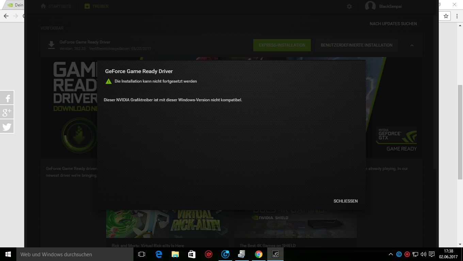This screenshot has height=261, width=463.
Task: Share on Facebook via sidebar icon
Action: click(7, 98)
